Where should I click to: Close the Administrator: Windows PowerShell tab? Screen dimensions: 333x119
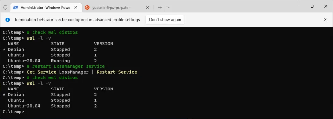(x=76, y=8)
